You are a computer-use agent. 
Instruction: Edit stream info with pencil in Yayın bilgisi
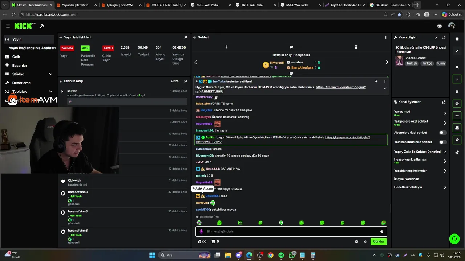[x=436, y=37]
